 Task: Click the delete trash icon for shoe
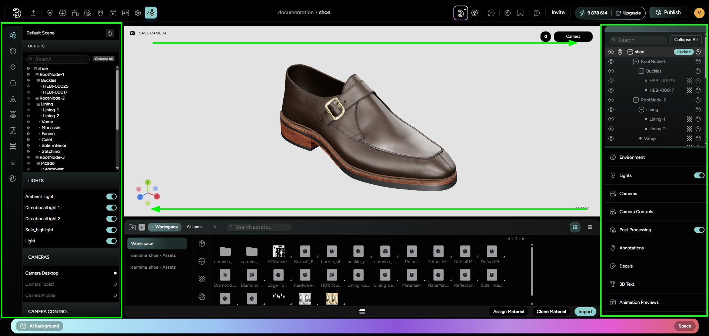click(620, 52)
